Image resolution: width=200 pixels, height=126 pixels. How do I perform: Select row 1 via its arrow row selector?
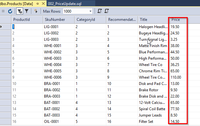click(x=5, y=27)
